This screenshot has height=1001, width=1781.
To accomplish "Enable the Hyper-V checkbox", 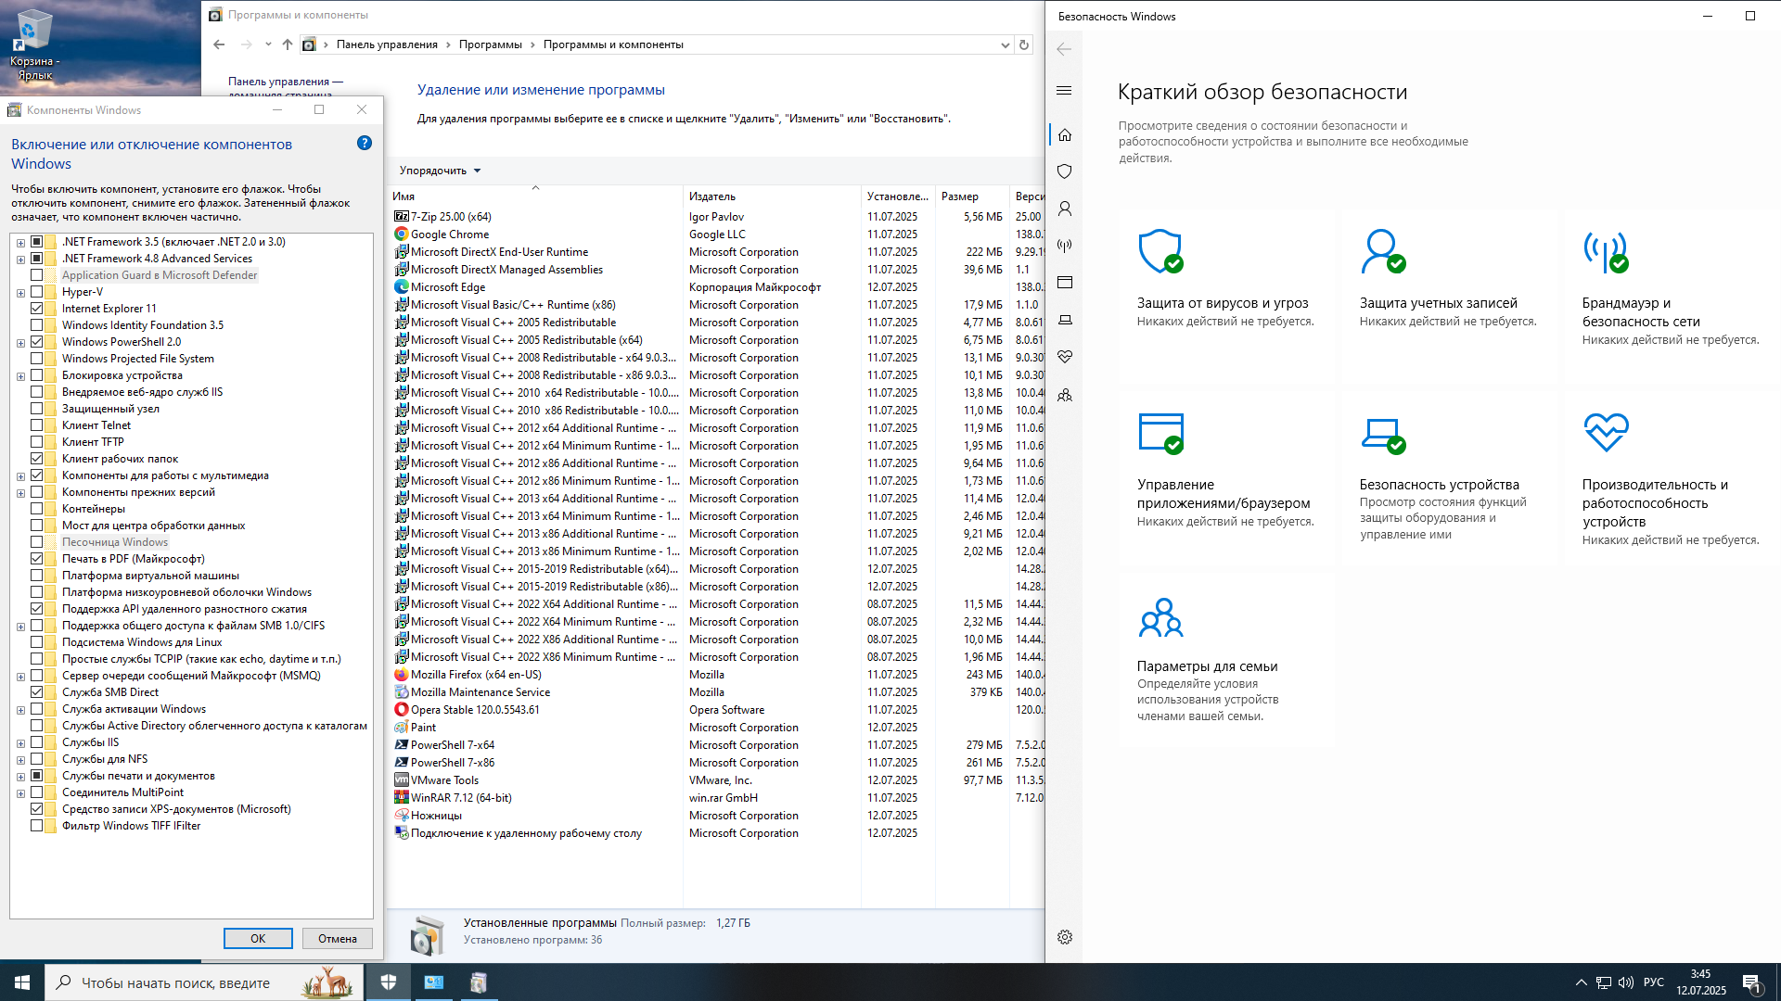I will tap(37, 292).
